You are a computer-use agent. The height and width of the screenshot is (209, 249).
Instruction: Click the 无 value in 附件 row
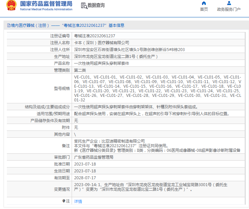click(x=76, y=128)
